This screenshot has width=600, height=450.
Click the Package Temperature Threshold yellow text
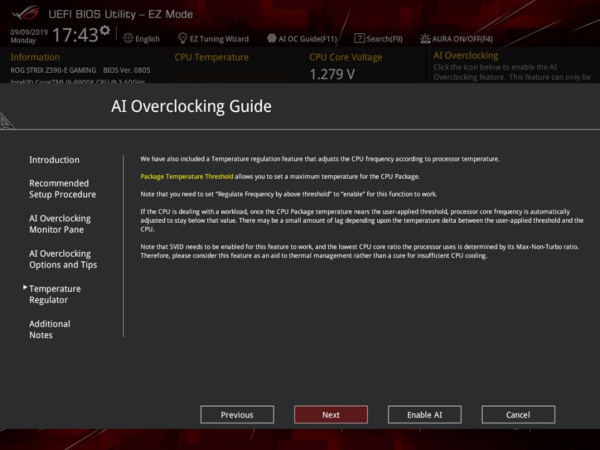[187, 177]
